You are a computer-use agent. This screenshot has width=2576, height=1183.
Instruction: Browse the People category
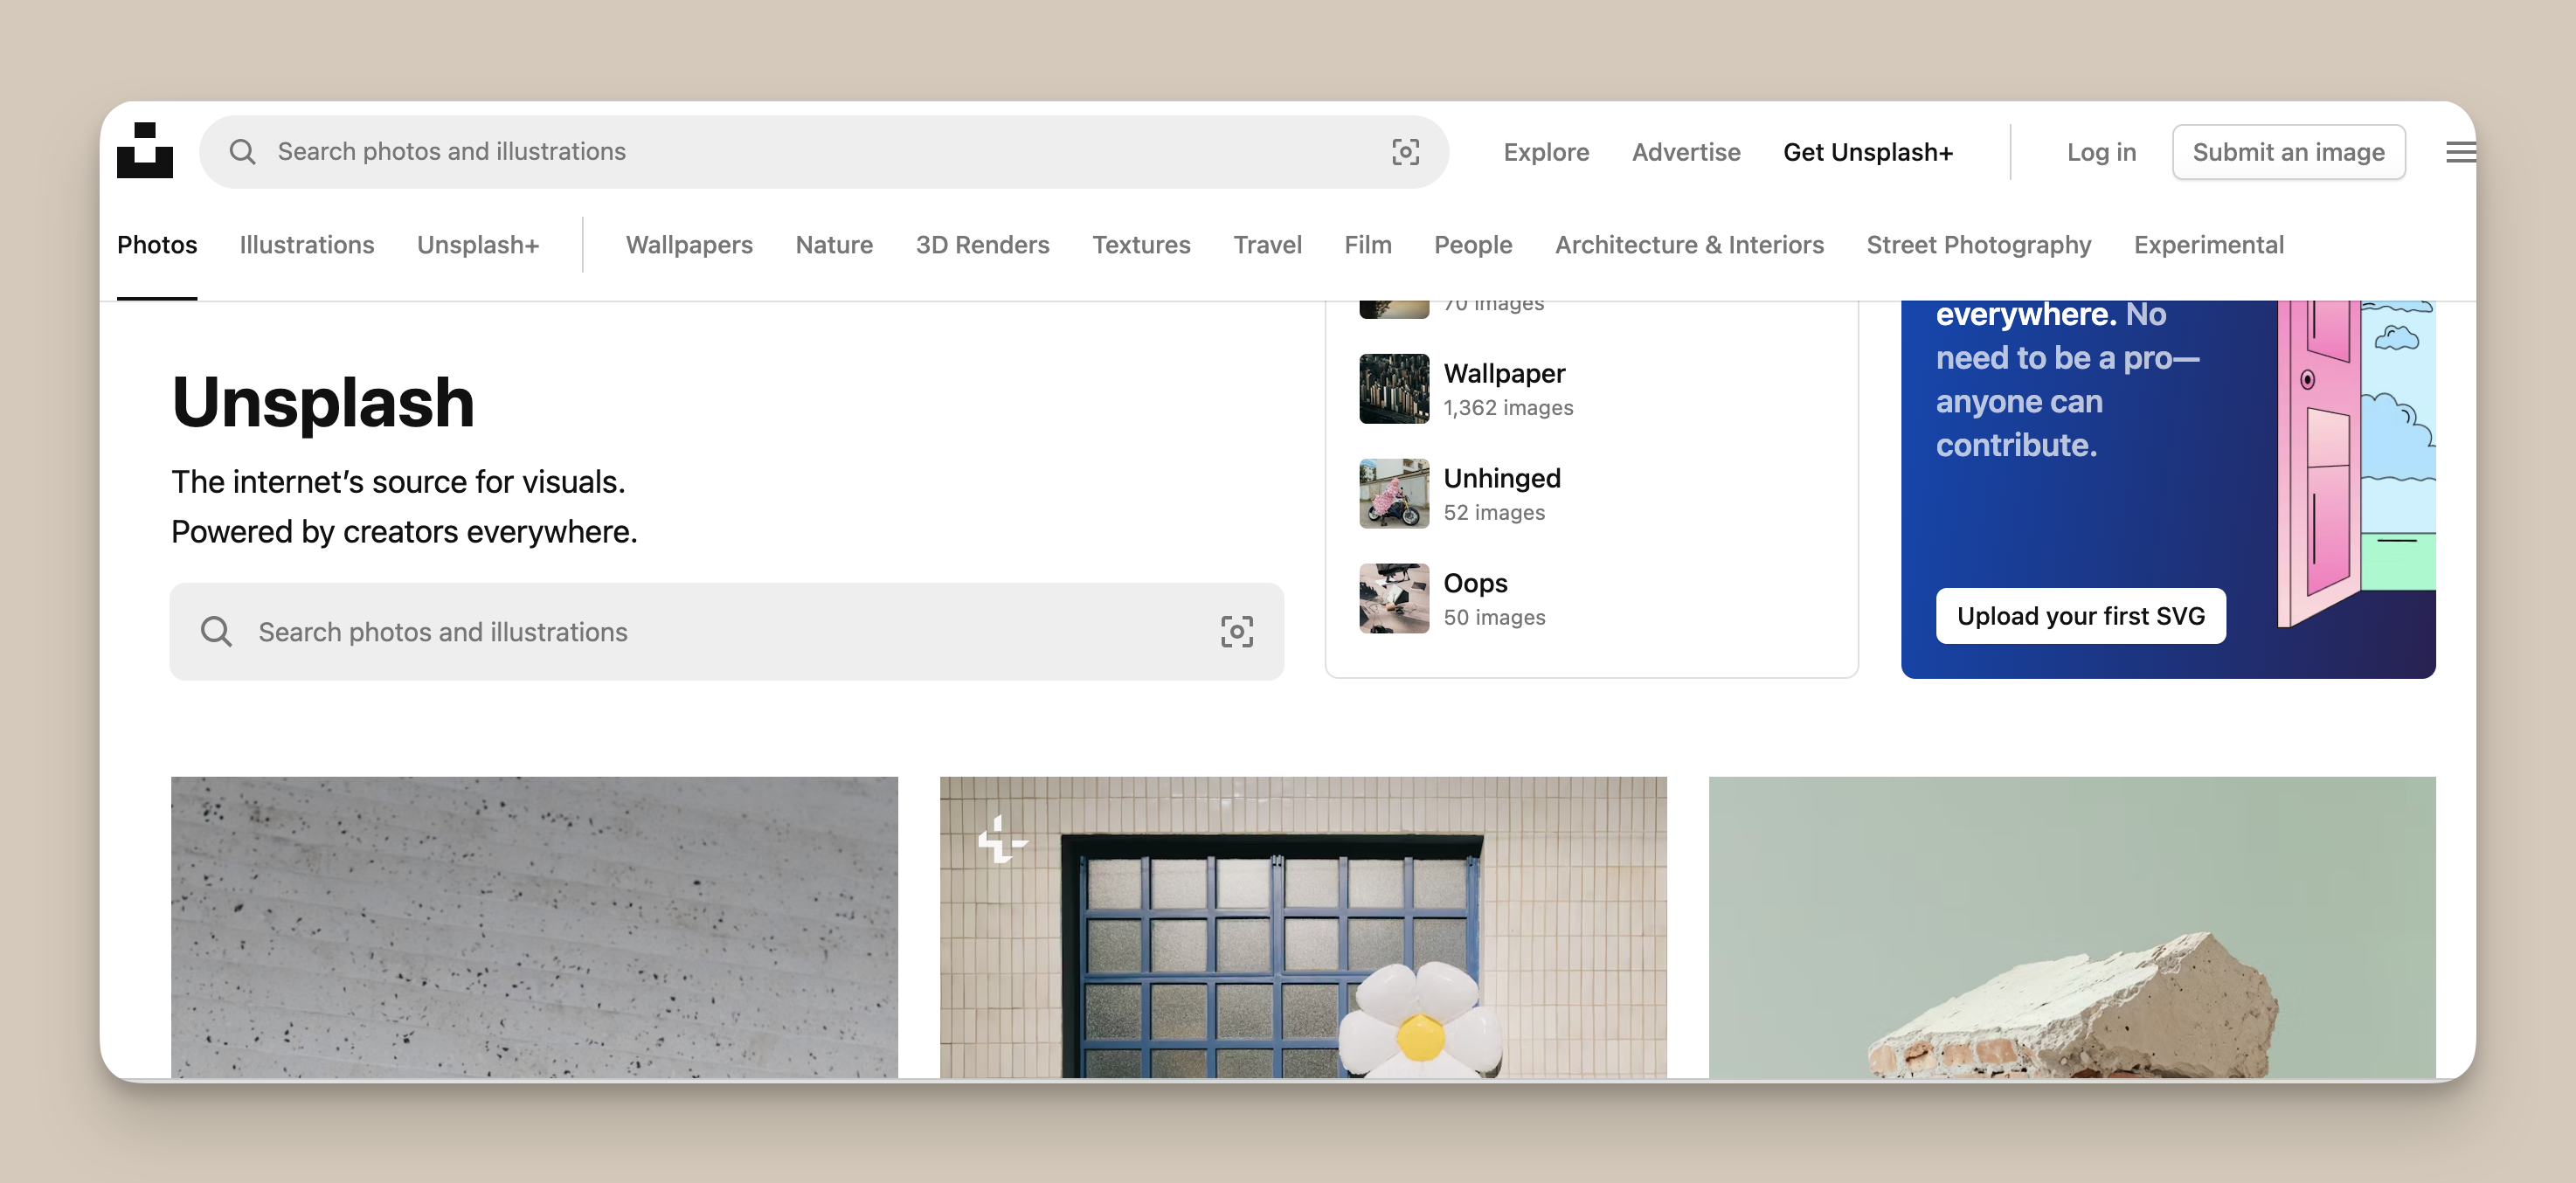click(1473, 245)
